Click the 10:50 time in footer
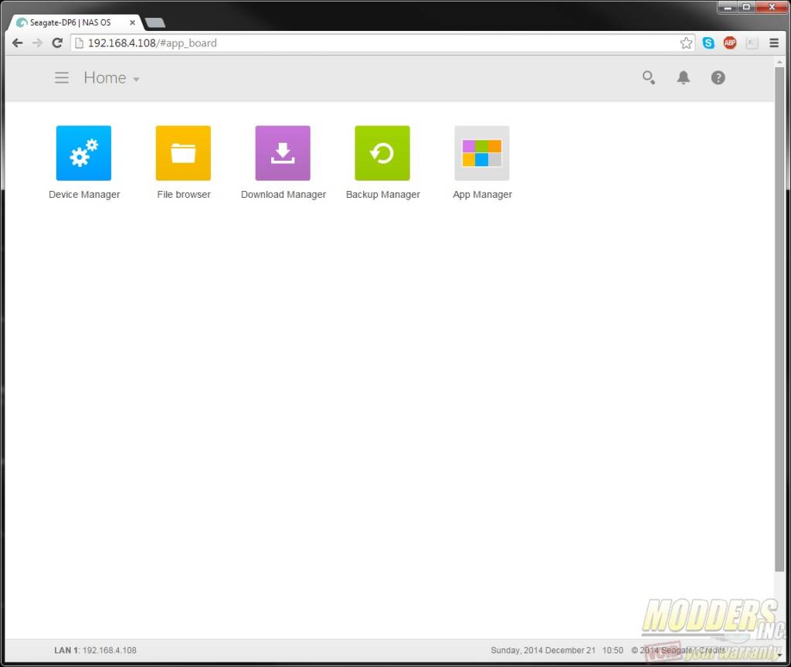This screenshot has height=667, width=791. pos(613,650)
